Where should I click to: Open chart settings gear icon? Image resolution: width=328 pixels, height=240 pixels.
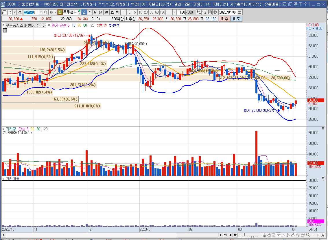coord(215,12)
